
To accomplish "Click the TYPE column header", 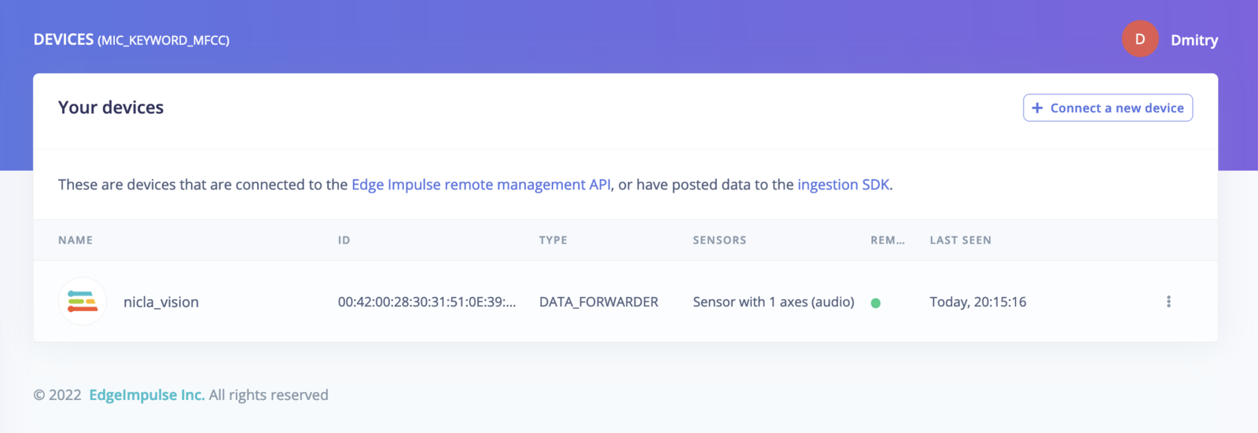I will [x=554, y=240].
